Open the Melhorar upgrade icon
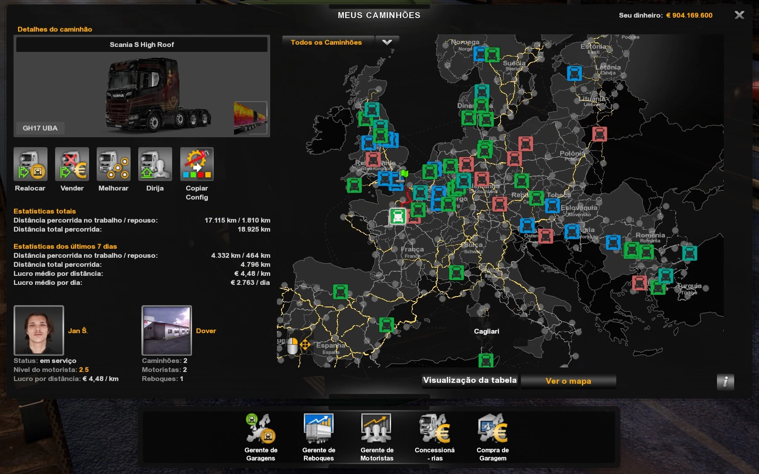Screen dimensions: 759x474 (113, 164)
